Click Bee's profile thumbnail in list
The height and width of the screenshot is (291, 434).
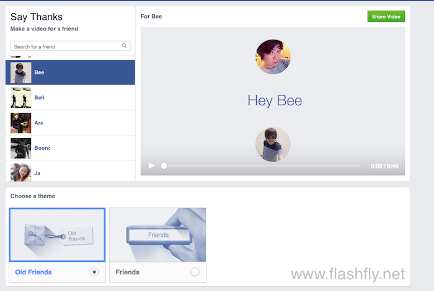20,72
